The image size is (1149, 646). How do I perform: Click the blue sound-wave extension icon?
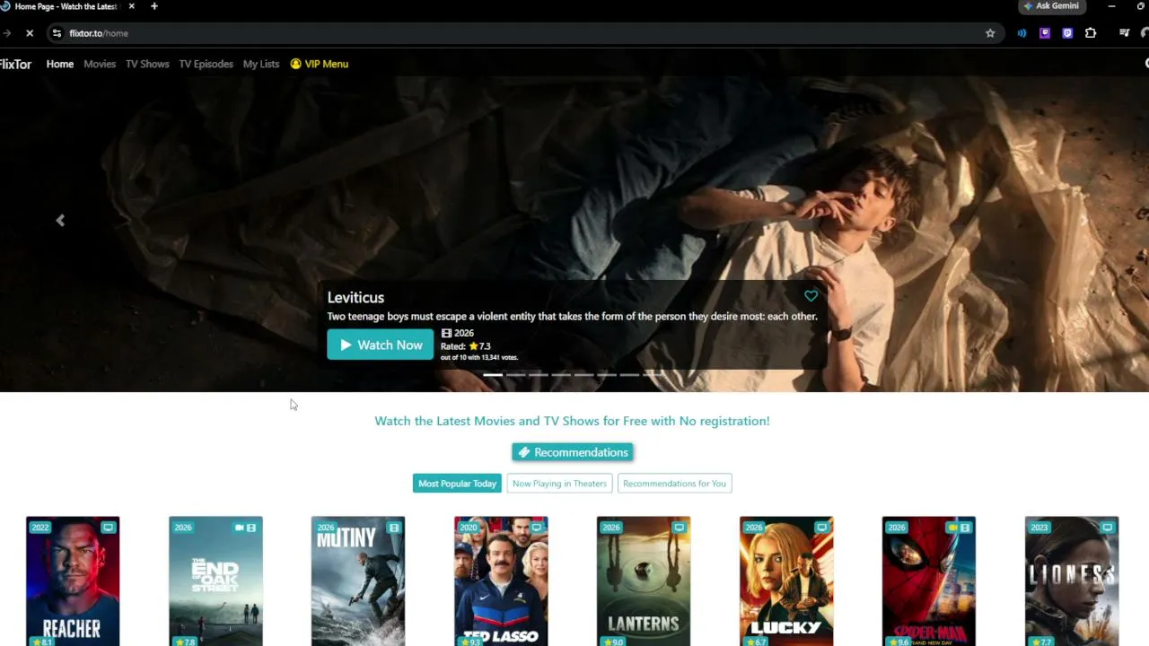[1022, 33]
